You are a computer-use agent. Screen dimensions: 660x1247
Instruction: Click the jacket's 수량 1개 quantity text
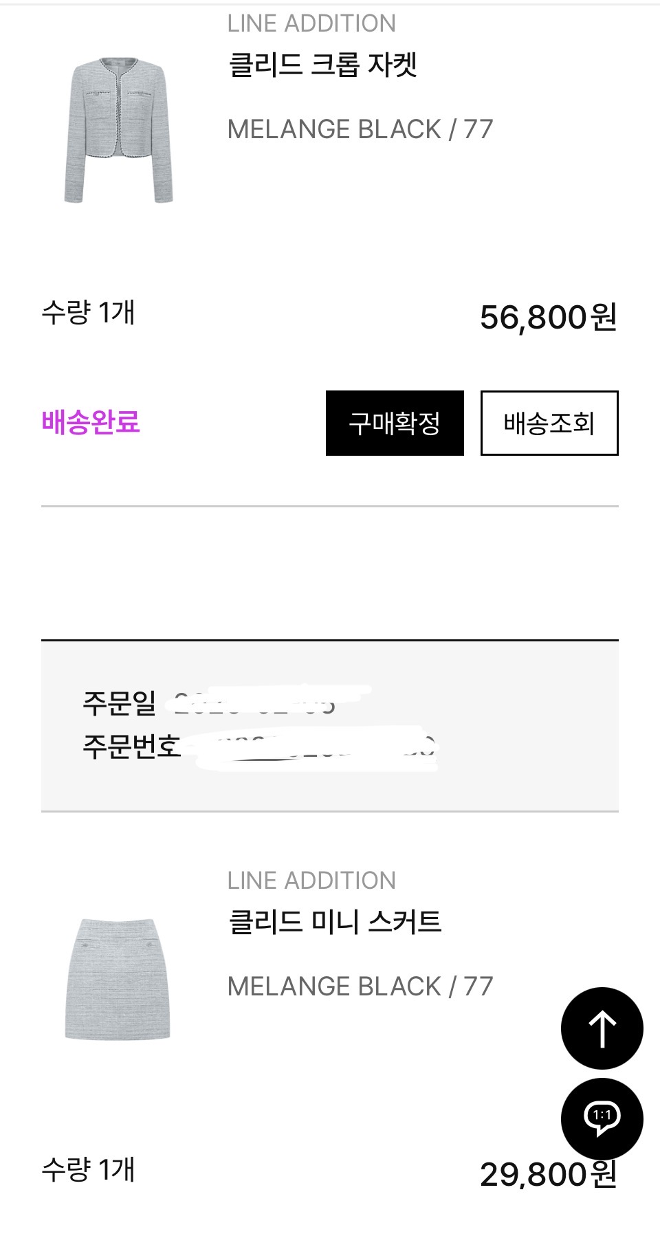click(88, 313)
